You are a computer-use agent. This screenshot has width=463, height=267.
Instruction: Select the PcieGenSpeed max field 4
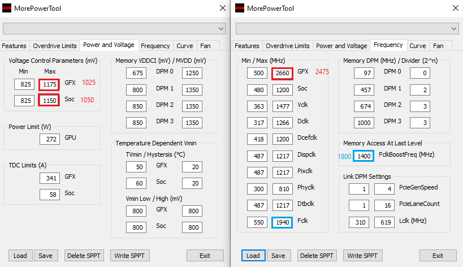[x=384, y=189]
